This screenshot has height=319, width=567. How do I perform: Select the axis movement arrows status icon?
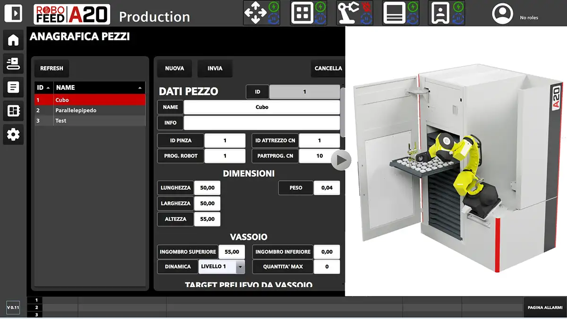pyautogui.click(x=255, y=13)
